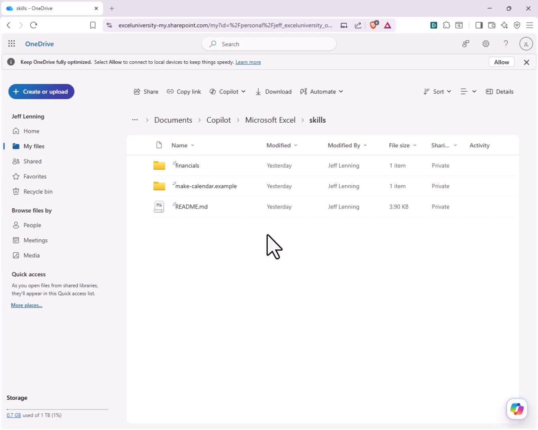This screenshot has width=538, height=430.
Task: Click the Brave Rewards triangle icon
Action: 387,25
